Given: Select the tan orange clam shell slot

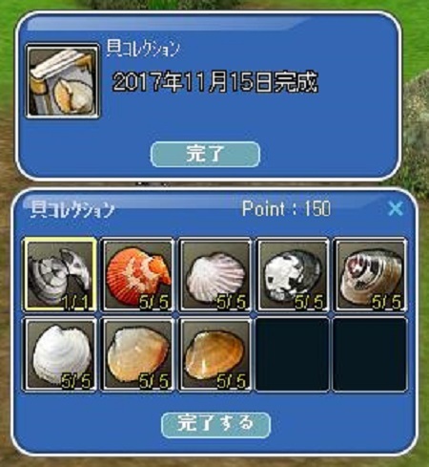Looking at the screenshot, I should pos(215,354).
